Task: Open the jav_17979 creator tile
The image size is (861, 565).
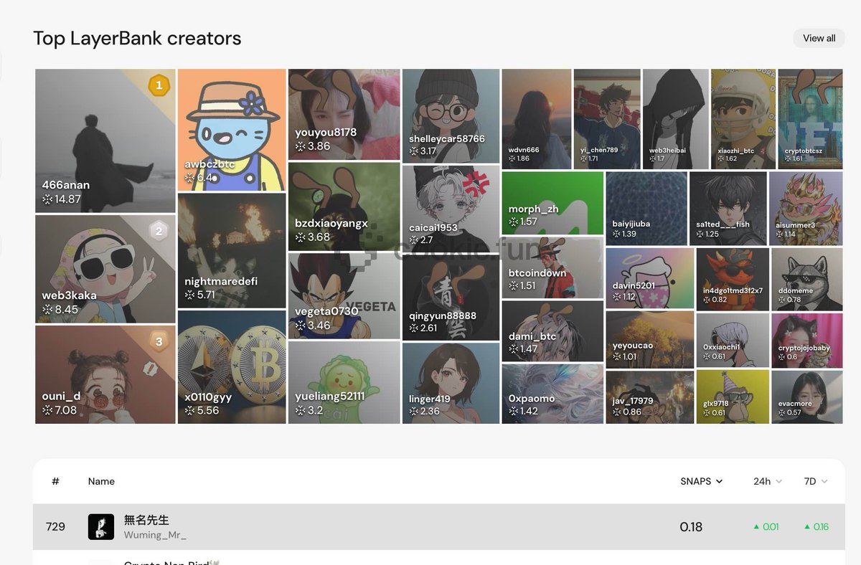Action: [x=650, y=397]
